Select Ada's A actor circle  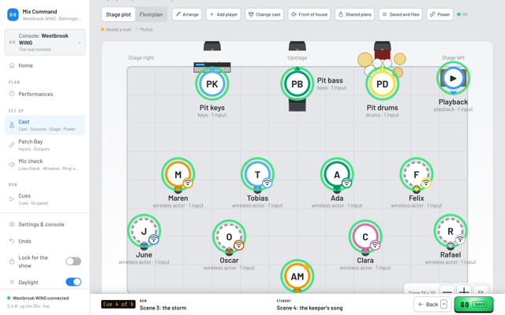point(337,175)
